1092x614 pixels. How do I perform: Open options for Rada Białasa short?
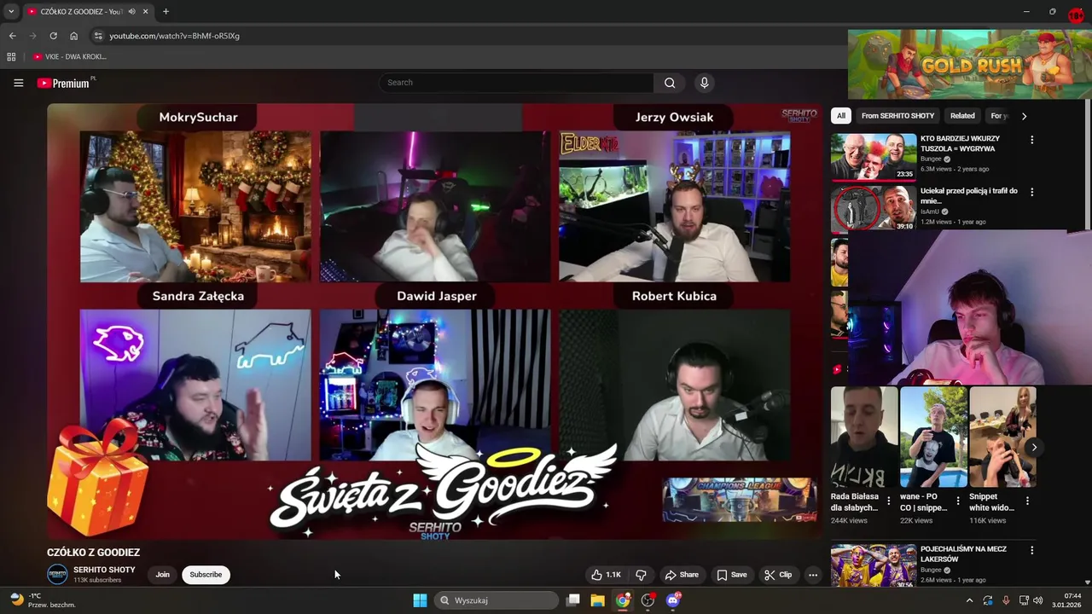pos(889,501)
